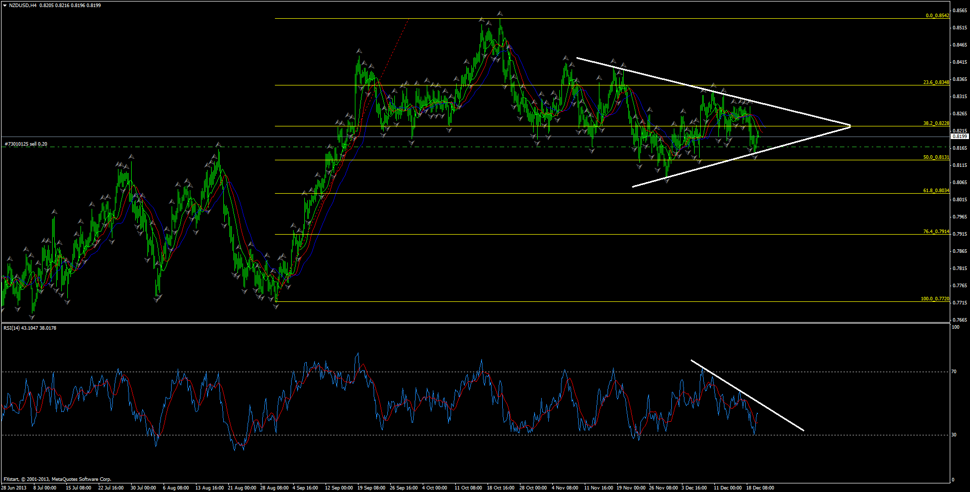The width and height of the screenshot is (970, 492).
Task: Click the 0.8065 price scale value
Action: 960,183
